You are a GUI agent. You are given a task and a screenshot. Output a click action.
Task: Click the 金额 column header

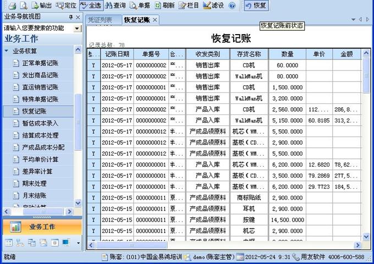click(x=346, y=54)
